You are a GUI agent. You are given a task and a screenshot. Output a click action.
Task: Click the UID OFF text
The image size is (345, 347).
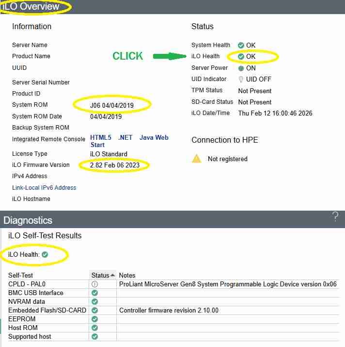tap(259, 79)
